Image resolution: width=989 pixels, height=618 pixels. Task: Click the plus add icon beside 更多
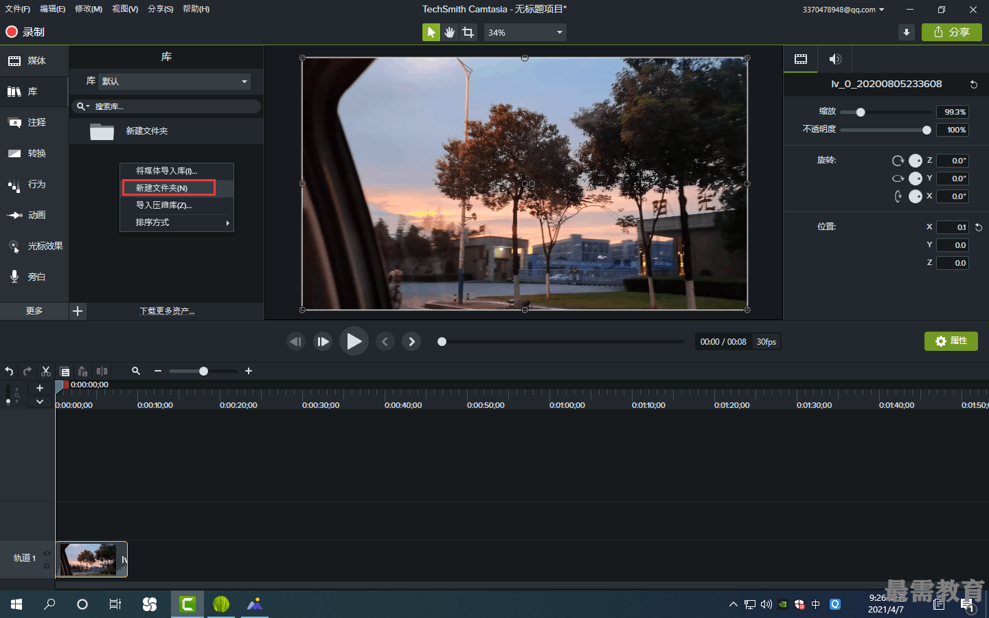78,311
